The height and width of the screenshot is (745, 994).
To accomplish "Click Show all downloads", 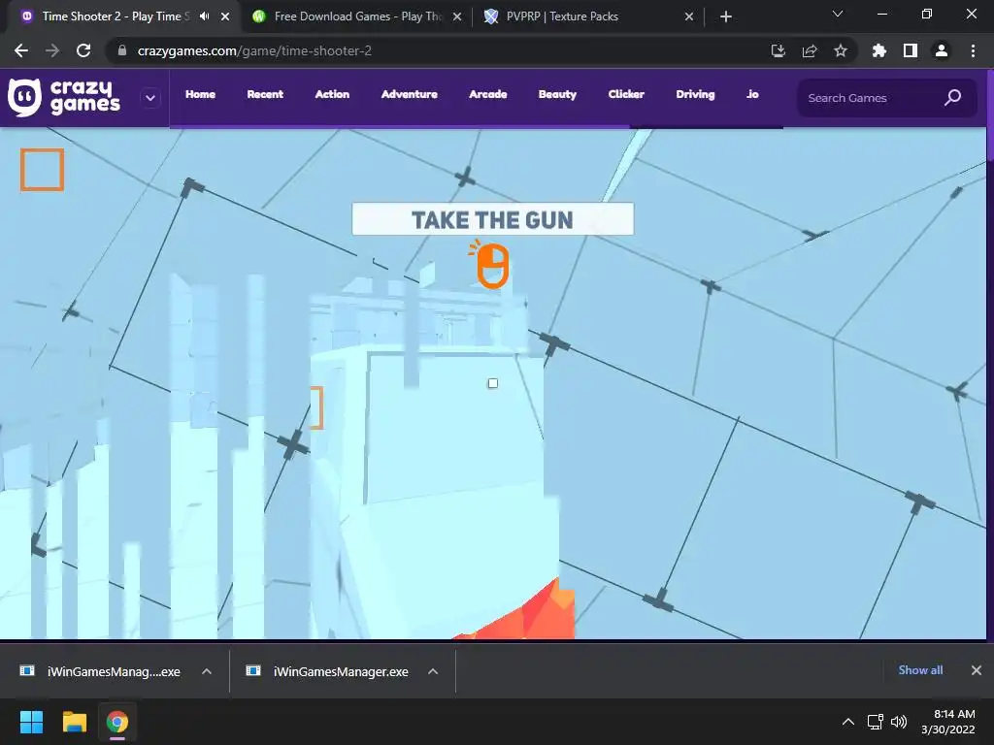I will 920,670.
